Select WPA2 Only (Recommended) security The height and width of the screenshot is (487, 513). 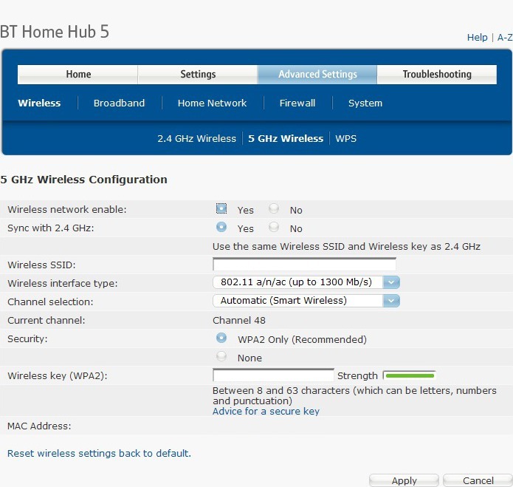click(x=221, y=338)
